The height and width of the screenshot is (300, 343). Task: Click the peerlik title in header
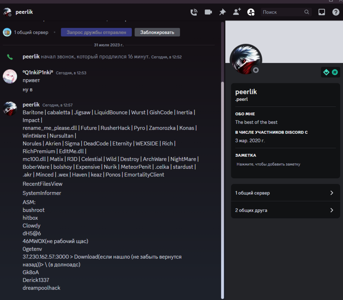[x=24, y=12]
